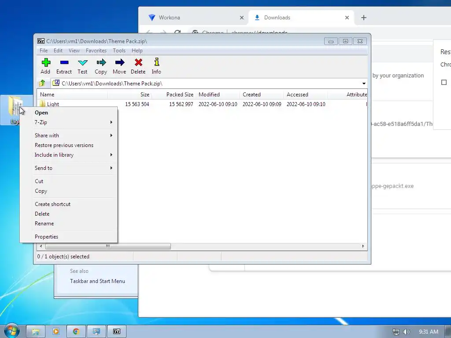This screenshot has height=338, width=451.
Task: Click the volume speaker tray icon
Action: [x=406, y=332]
